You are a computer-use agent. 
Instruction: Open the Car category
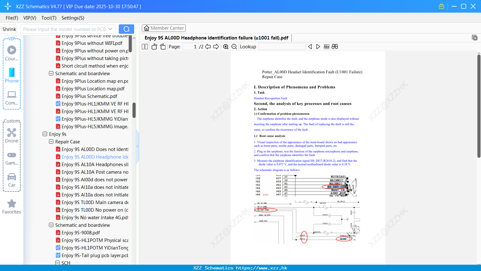coord(12,180)
